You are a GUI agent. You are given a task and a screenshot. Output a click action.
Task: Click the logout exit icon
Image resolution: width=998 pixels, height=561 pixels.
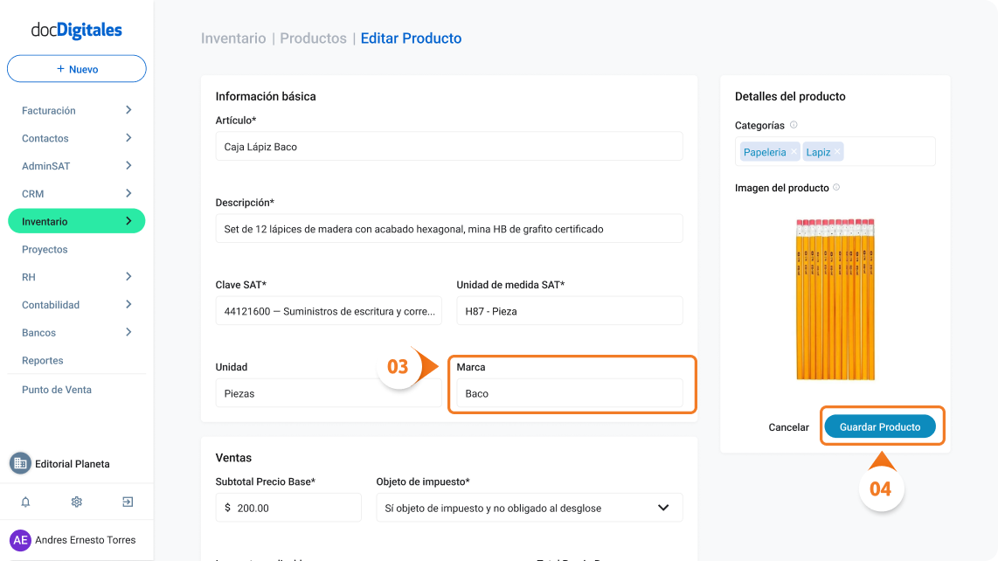[128, 502]
